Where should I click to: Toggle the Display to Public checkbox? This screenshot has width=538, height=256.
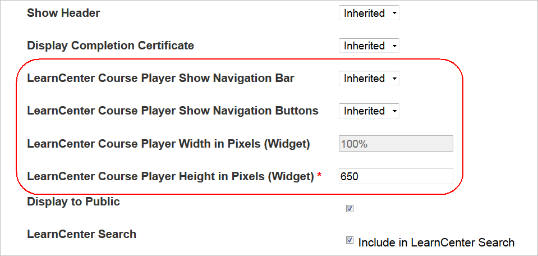coord(350,209)
